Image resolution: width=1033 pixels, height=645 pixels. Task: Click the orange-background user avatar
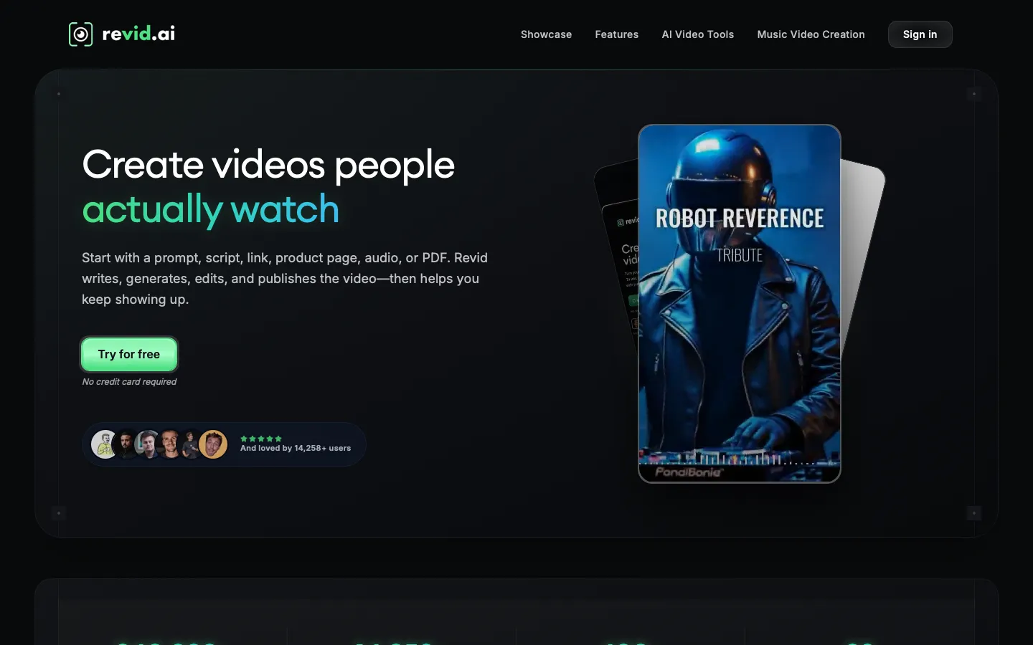213,444
